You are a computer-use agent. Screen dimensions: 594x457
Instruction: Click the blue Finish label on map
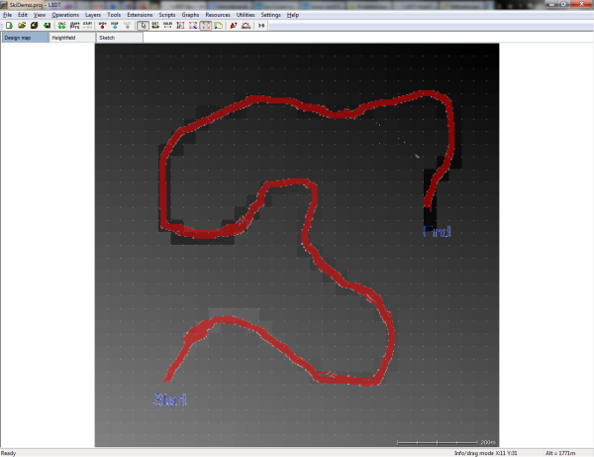[437, 232]
